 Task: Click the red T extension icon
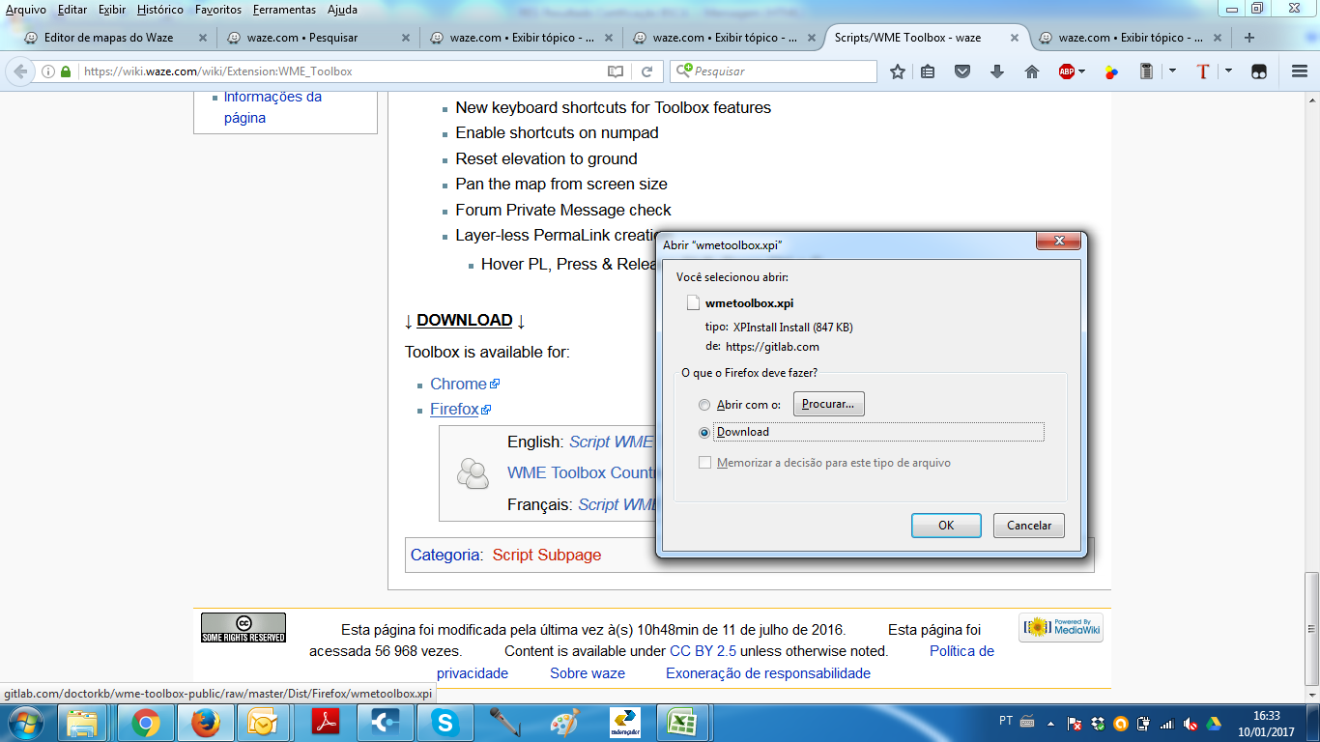[x=1203, y=71]
